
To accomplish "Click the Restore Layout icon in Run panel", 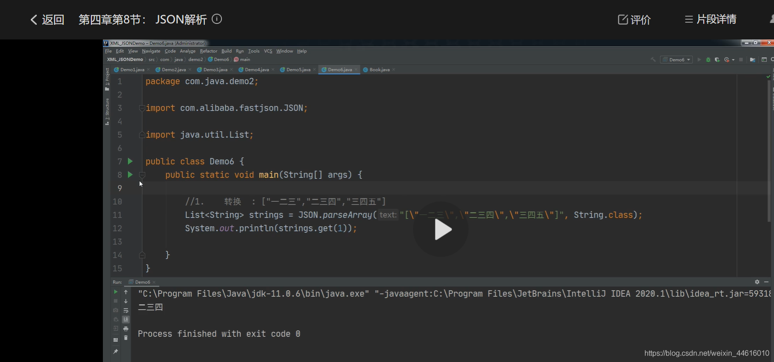I will [115, 340].
